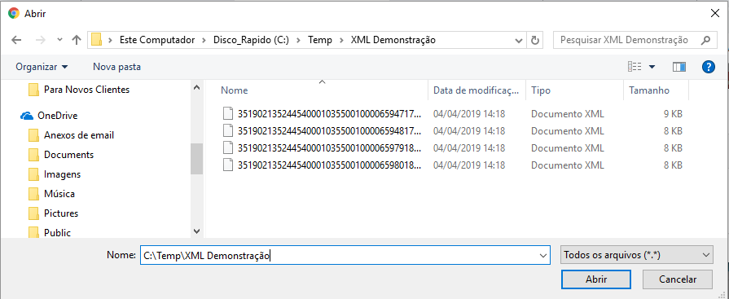Open help with the question mark icon
The image size is (729, 299).
pyautogui.click(x=708, y=67)
